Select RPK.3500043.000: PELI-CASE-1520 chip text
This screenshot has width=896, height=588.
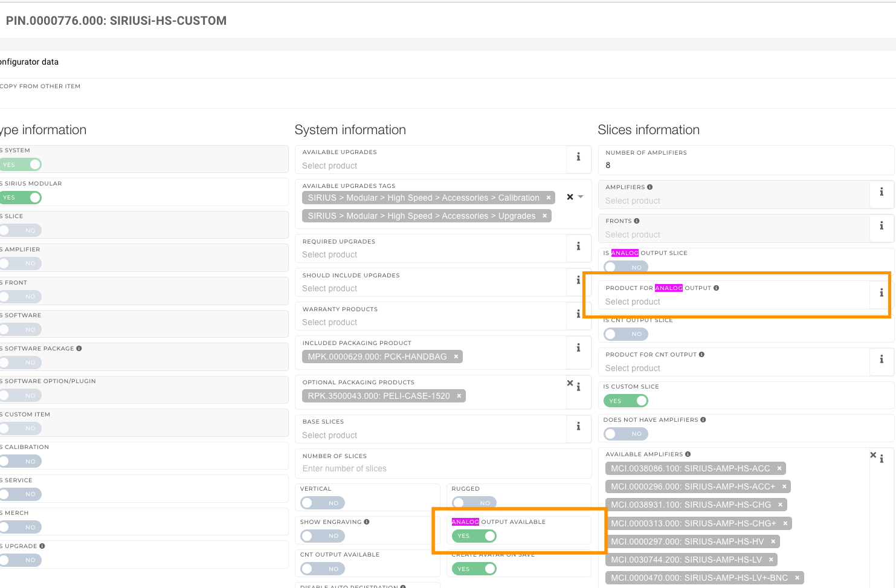[379, 396]
